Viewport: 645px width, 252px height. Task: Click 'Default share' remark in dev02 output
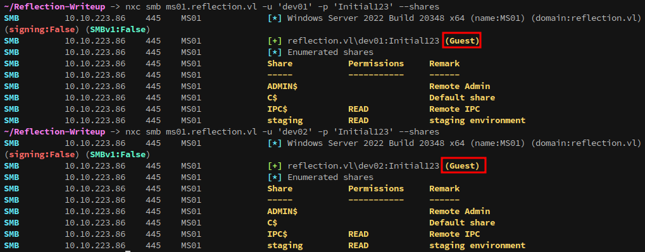[x=462, y=223]
